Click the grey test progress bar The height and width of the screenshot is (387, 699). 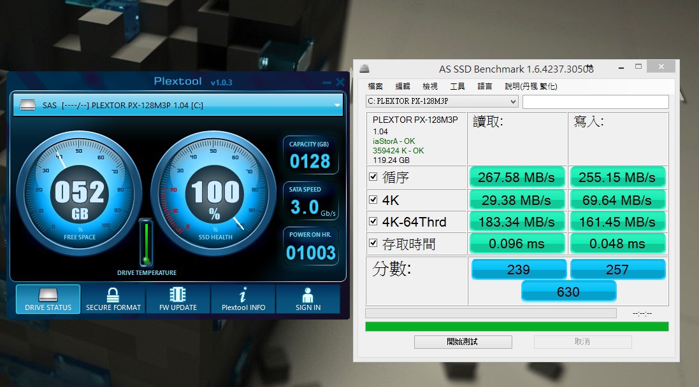pos(491,313)
